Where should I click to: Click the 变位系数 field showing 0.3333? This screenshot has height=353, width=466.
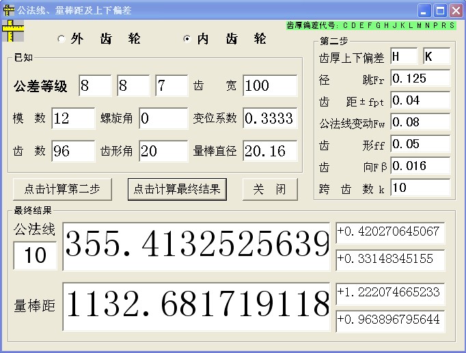pos(270,118)
